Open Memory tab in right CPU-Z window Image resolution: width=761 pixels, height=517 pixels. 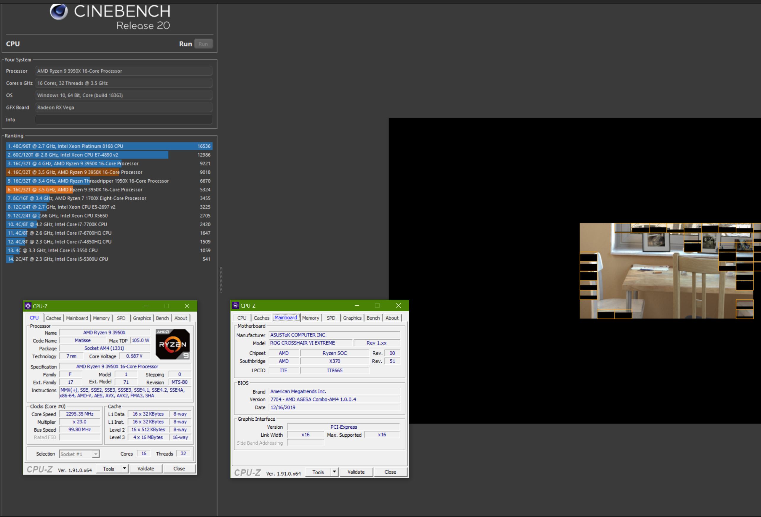[x=311, y=317]
